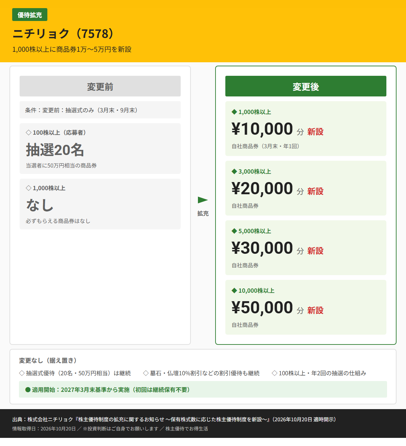
Task: Click the green arrow icon above 拡充
Action: tap(203, 200)
